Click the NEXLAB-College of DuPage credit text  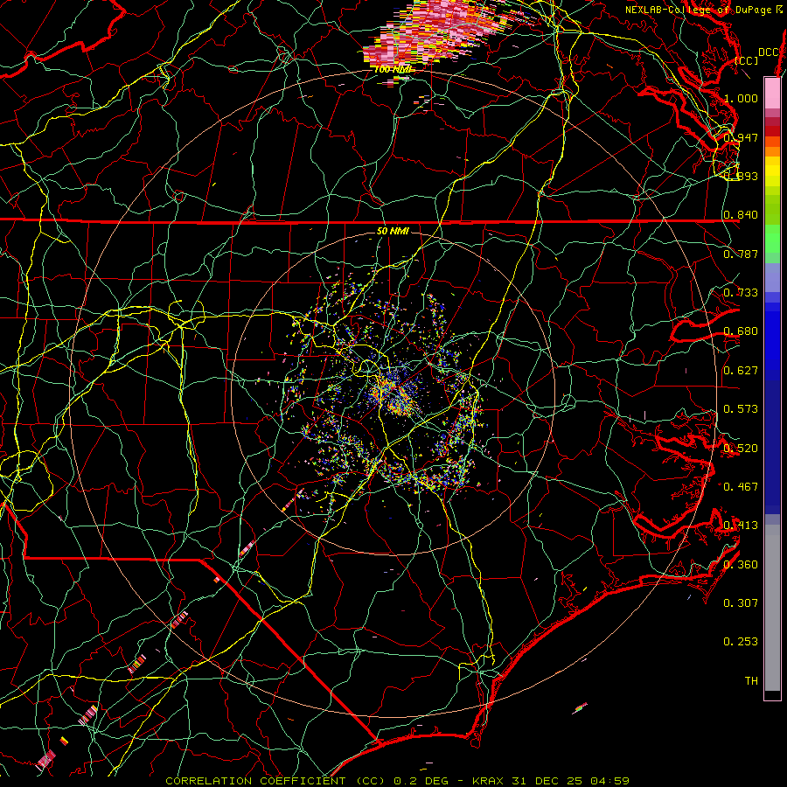pyautogui.click(x=703, y=10)
